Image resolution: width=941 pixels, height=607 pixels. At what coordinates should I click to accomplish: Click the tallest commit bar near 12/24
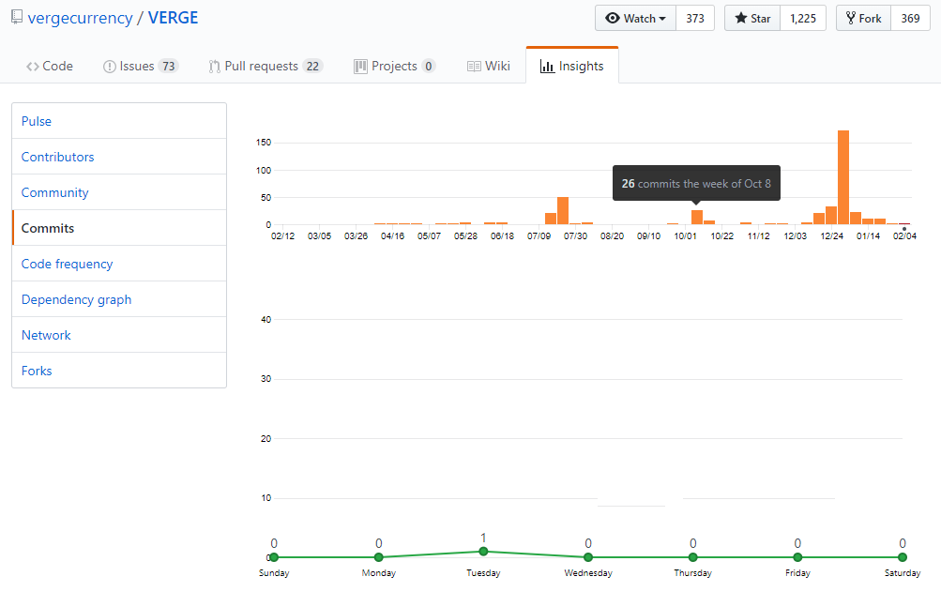[x=843, y=177]
